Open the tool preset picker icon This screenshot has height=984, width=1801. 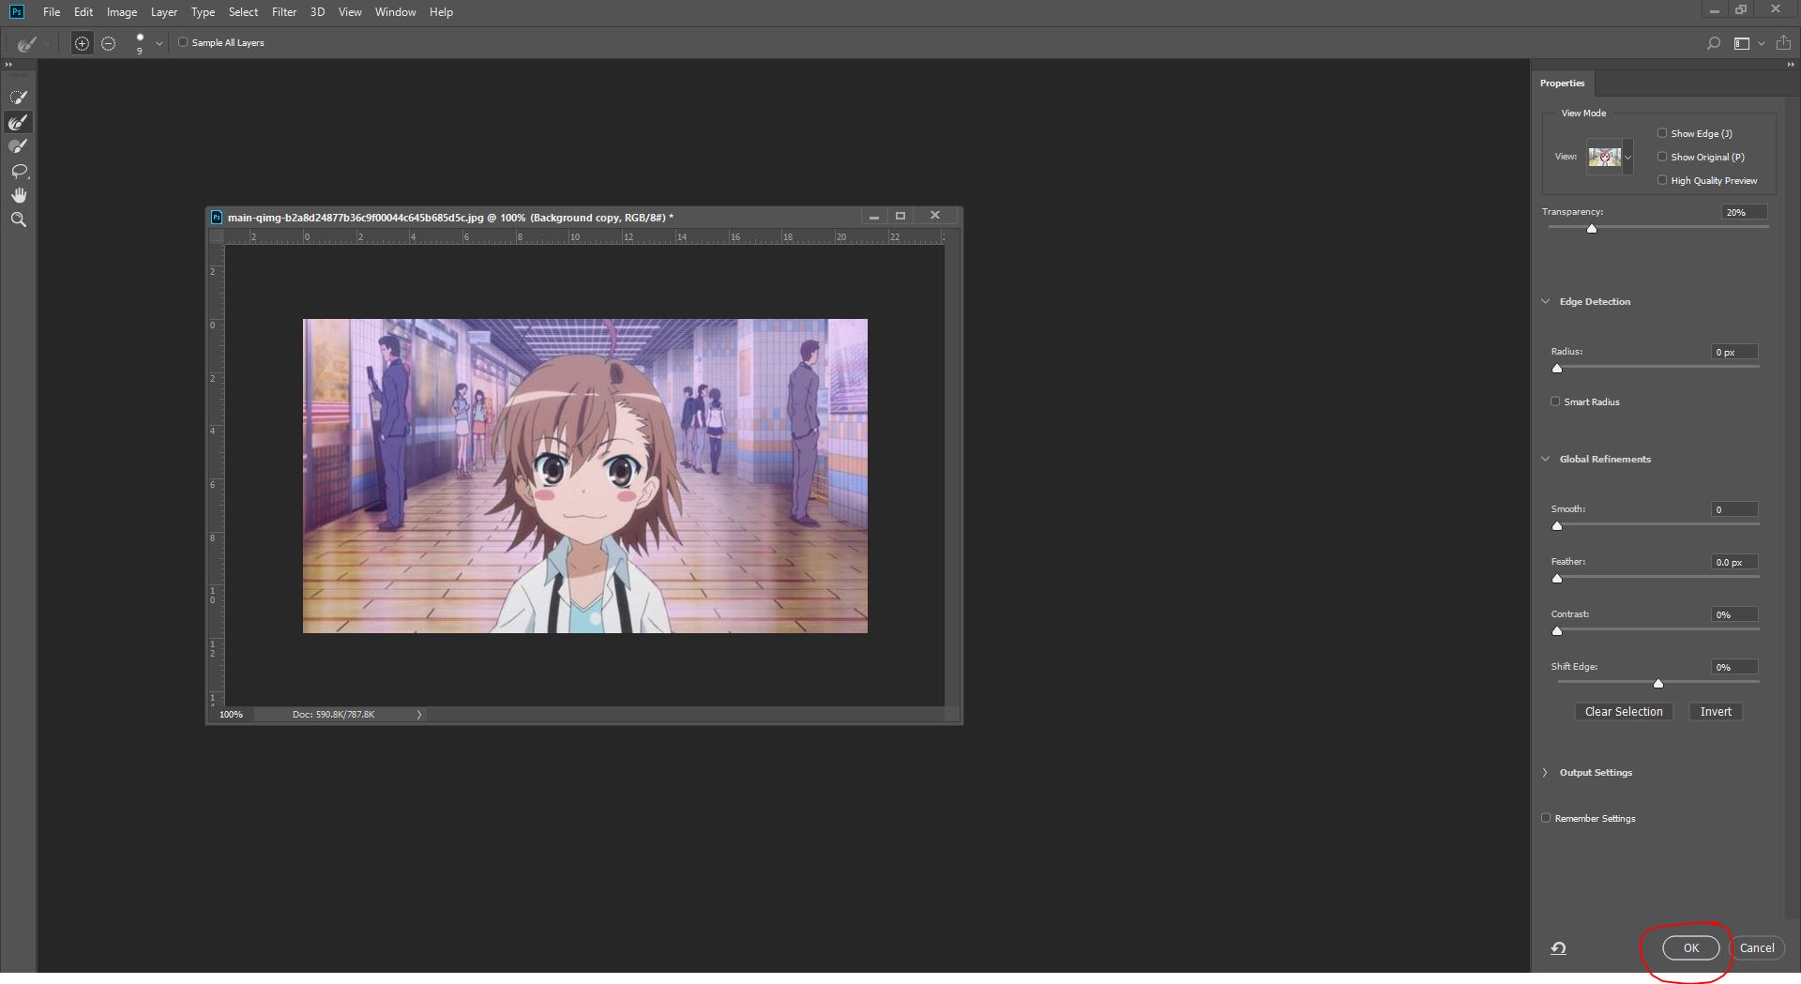(x=28, y=43)
